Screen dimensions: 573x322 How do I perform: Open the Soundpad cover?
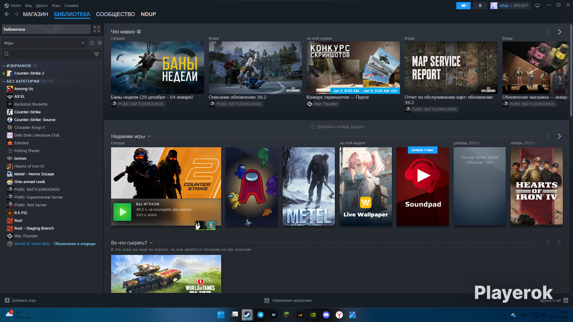click(423, 186)
